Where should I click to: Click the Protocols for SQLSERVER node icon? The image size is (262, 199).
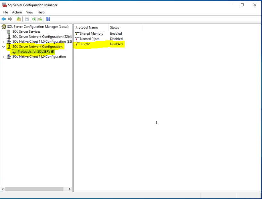tap(14, 52)
